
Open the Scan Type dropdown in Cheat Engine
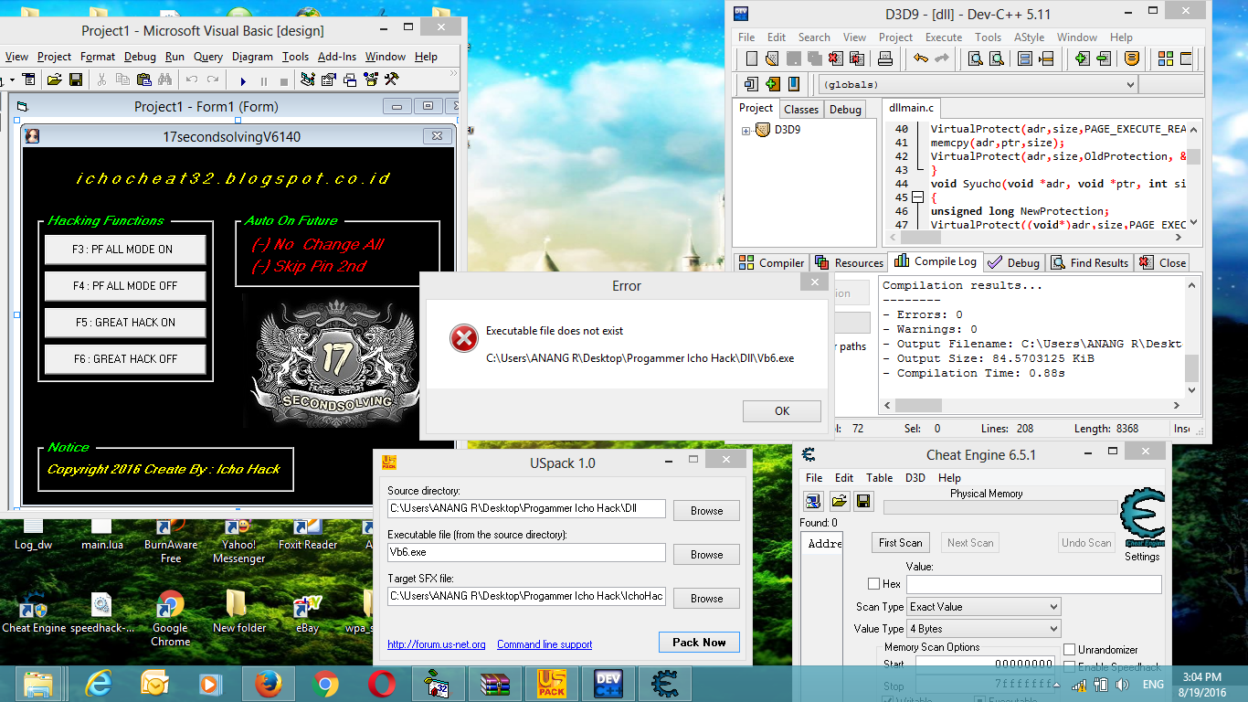click(983, 607)
